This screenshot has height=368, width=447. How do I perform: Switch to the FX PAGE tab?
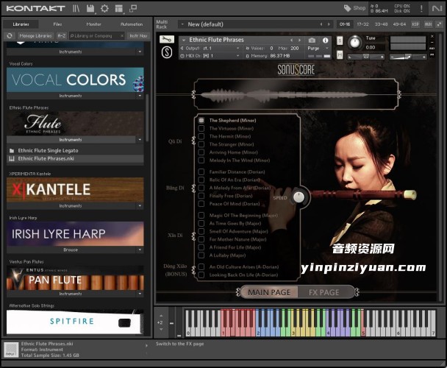323,292
